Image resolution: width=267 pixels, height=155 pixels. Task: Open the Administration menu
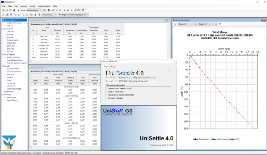pyautogui.click(x=44, y=6)
